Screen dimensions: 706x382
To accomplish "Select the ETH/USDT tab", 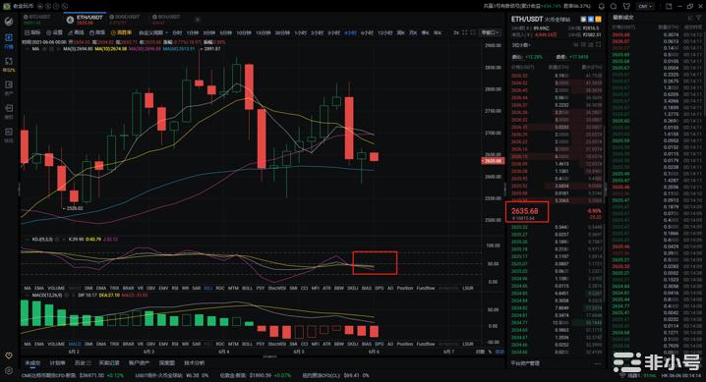I will (x=85, y=20).
